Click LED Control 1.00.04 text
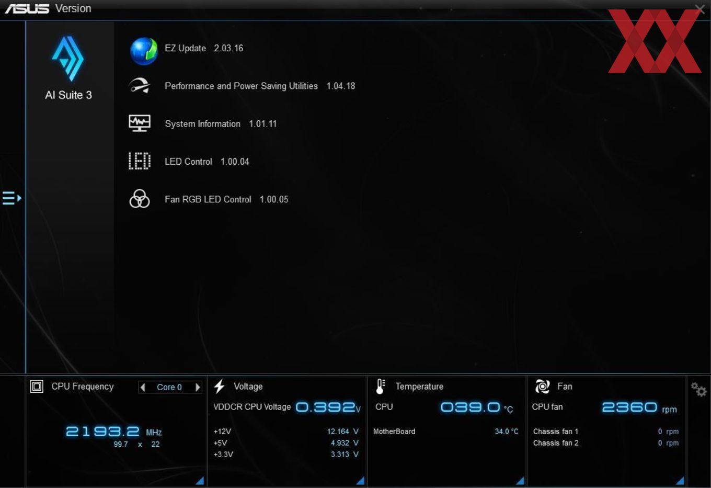 (207, 162)
